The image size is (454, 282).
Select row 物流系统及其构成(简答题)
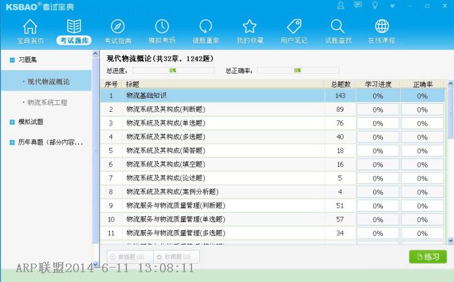pos(272,151)
